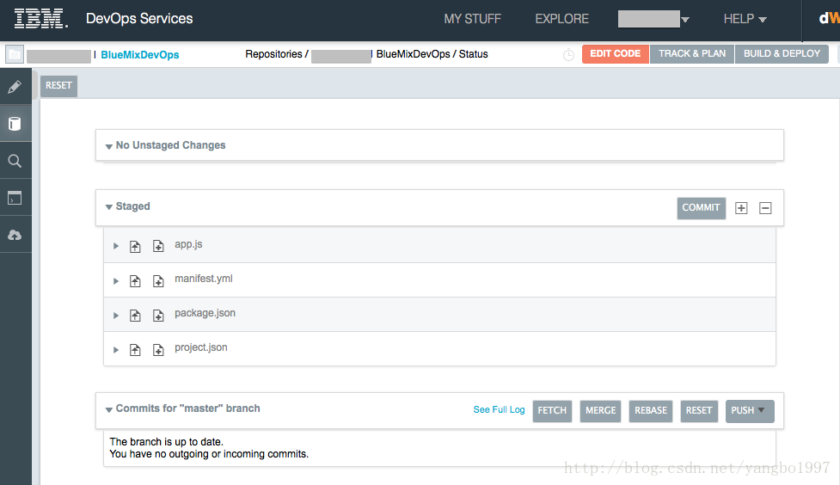Expand the project.json diff row
The width and height of the screenshot is (840, 485).
116,350
